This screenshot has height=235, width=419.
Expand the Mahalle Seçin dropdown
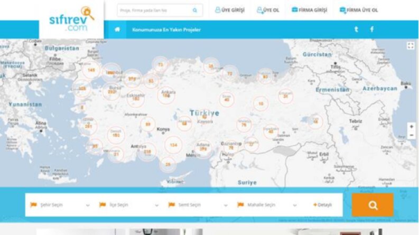click(267, 205)
